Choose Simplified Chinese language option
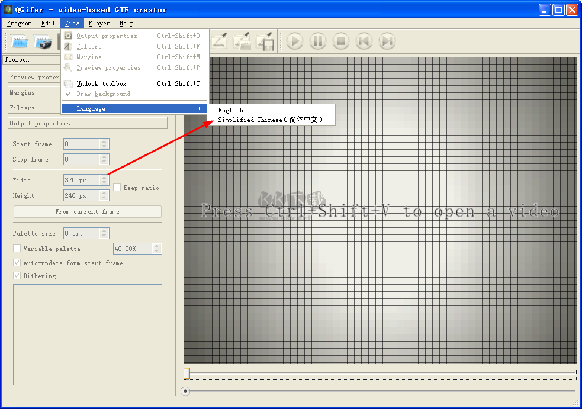The height and width of the screenshot is (409, 582). (x=270, y=120)
